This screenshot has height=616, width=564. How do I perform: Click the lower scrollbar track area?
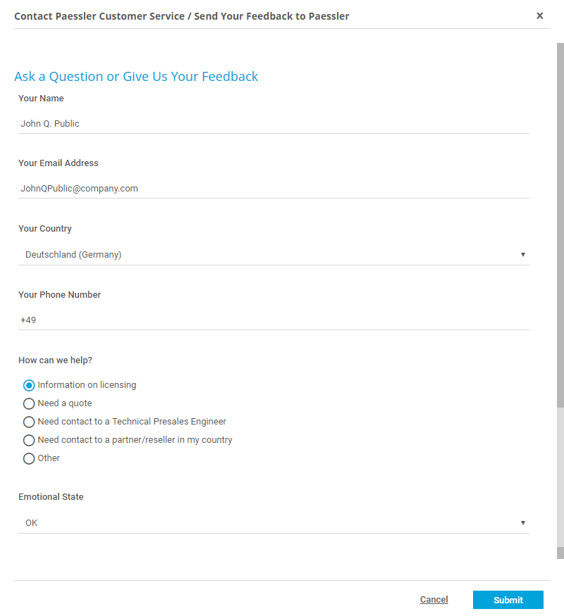click(x=560, y=479)
